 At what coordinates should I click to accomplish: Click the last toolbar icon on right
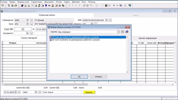coord(130,6)
